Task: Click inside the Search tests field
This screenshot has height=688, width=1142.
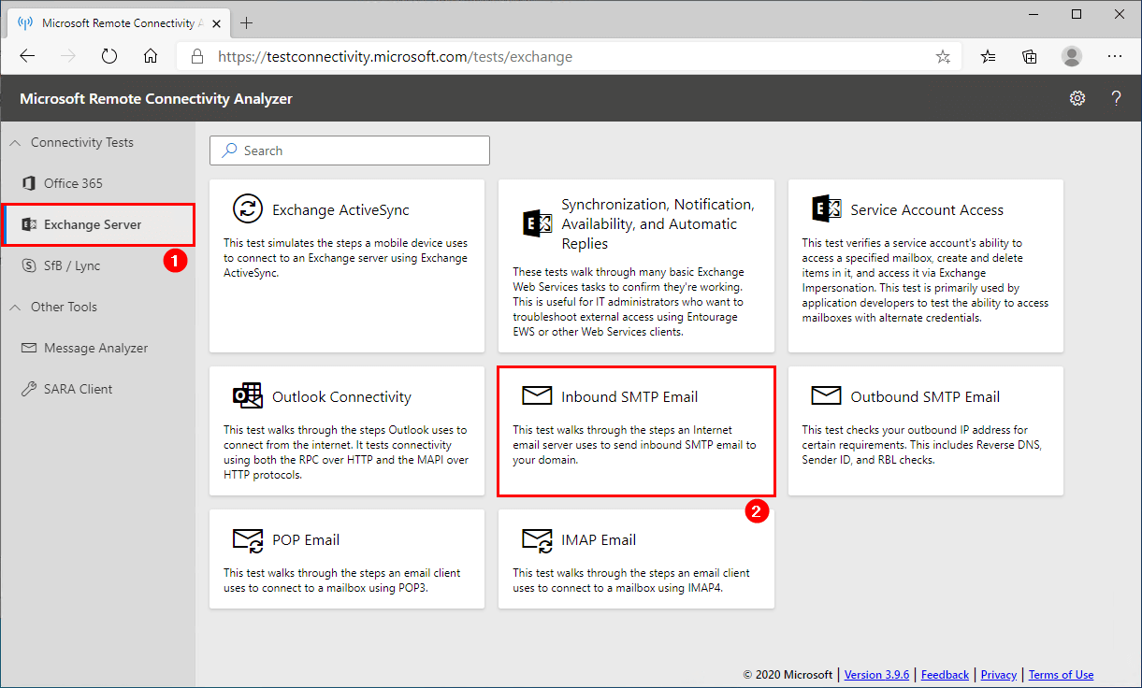Action: point(349,150)
